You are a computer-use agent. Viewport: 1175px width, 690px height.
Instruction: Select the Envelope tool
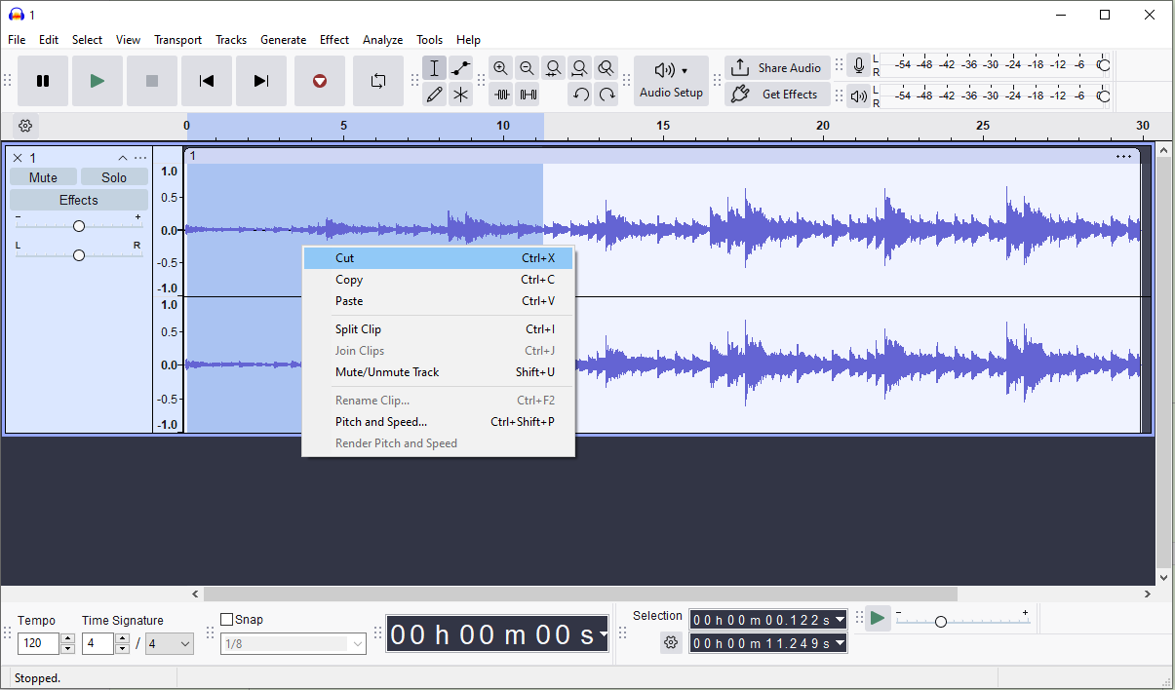click(460, 67)
